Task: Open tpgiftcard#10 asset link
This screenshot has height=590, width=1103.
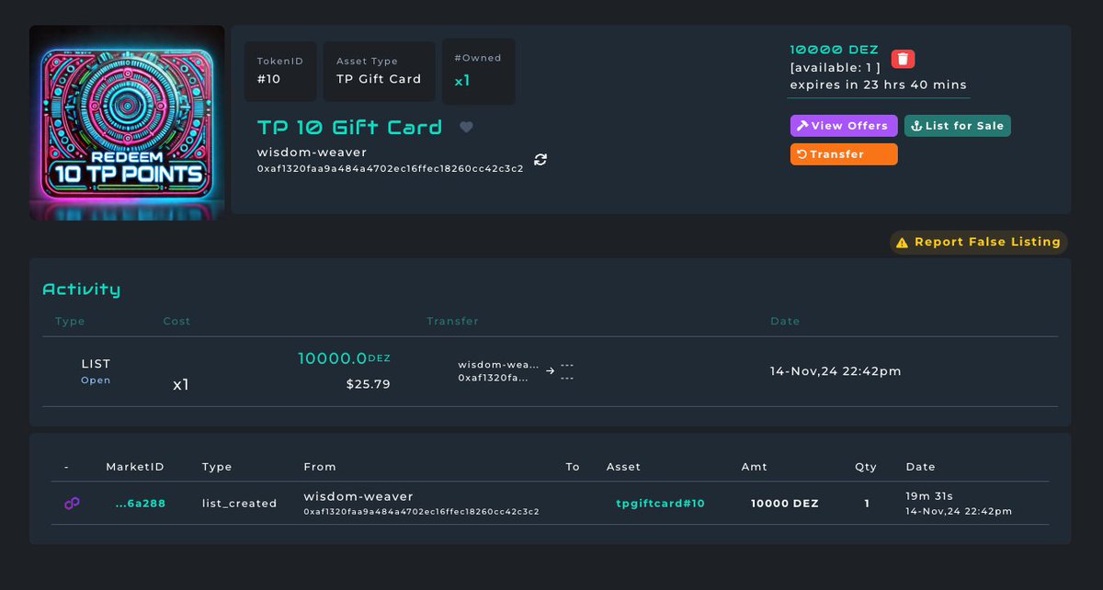Action: point(660,504)
